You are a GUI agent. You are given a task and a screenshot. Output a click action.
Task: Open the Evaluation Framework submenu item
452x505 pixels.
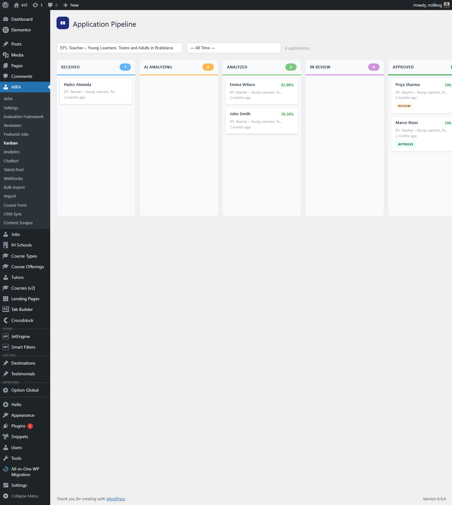point(24,117)
